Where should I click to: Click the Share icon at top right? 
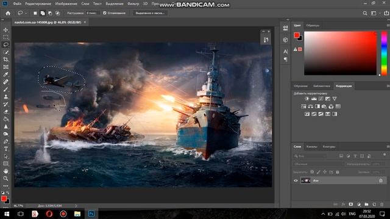(386, 13)
